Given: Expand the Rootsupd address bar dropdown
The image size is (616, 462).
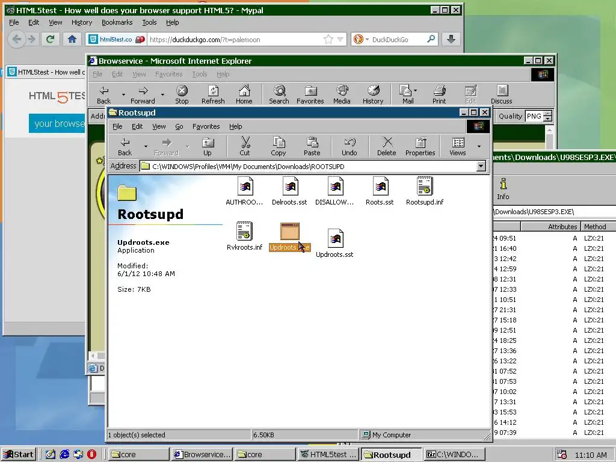Looking at the screenshot, I should (481, 166).
